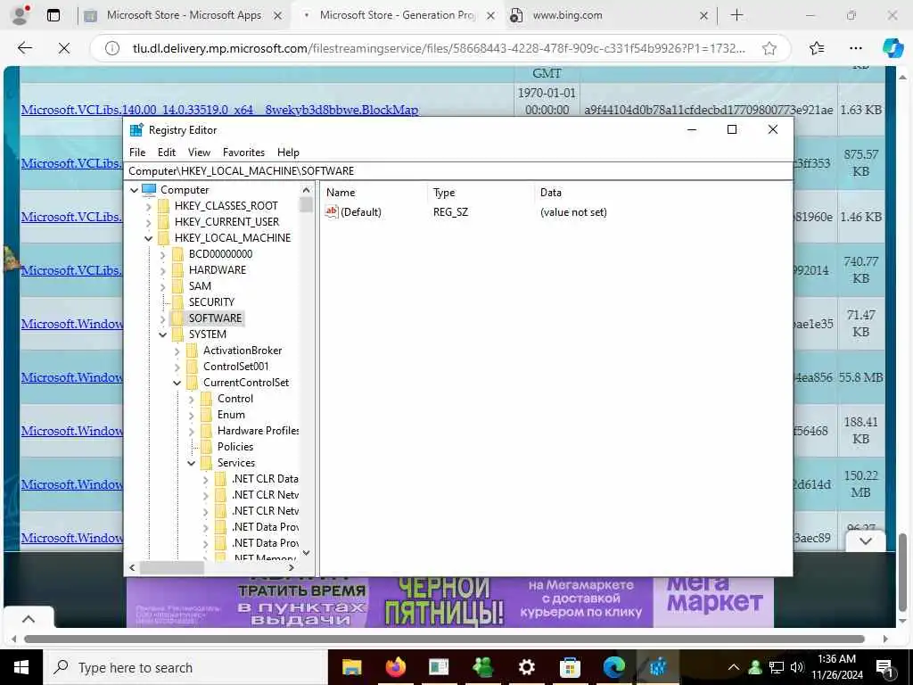Open File Explorer from the taskbar
Viewport: 913px width, 685px height.
point(351,667)
